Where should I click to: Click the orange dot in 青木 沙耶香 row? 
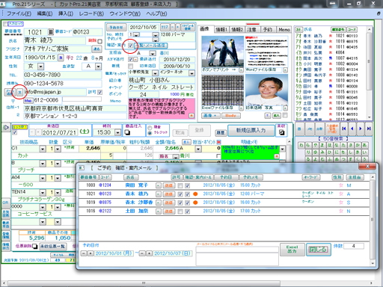(195, 203)
